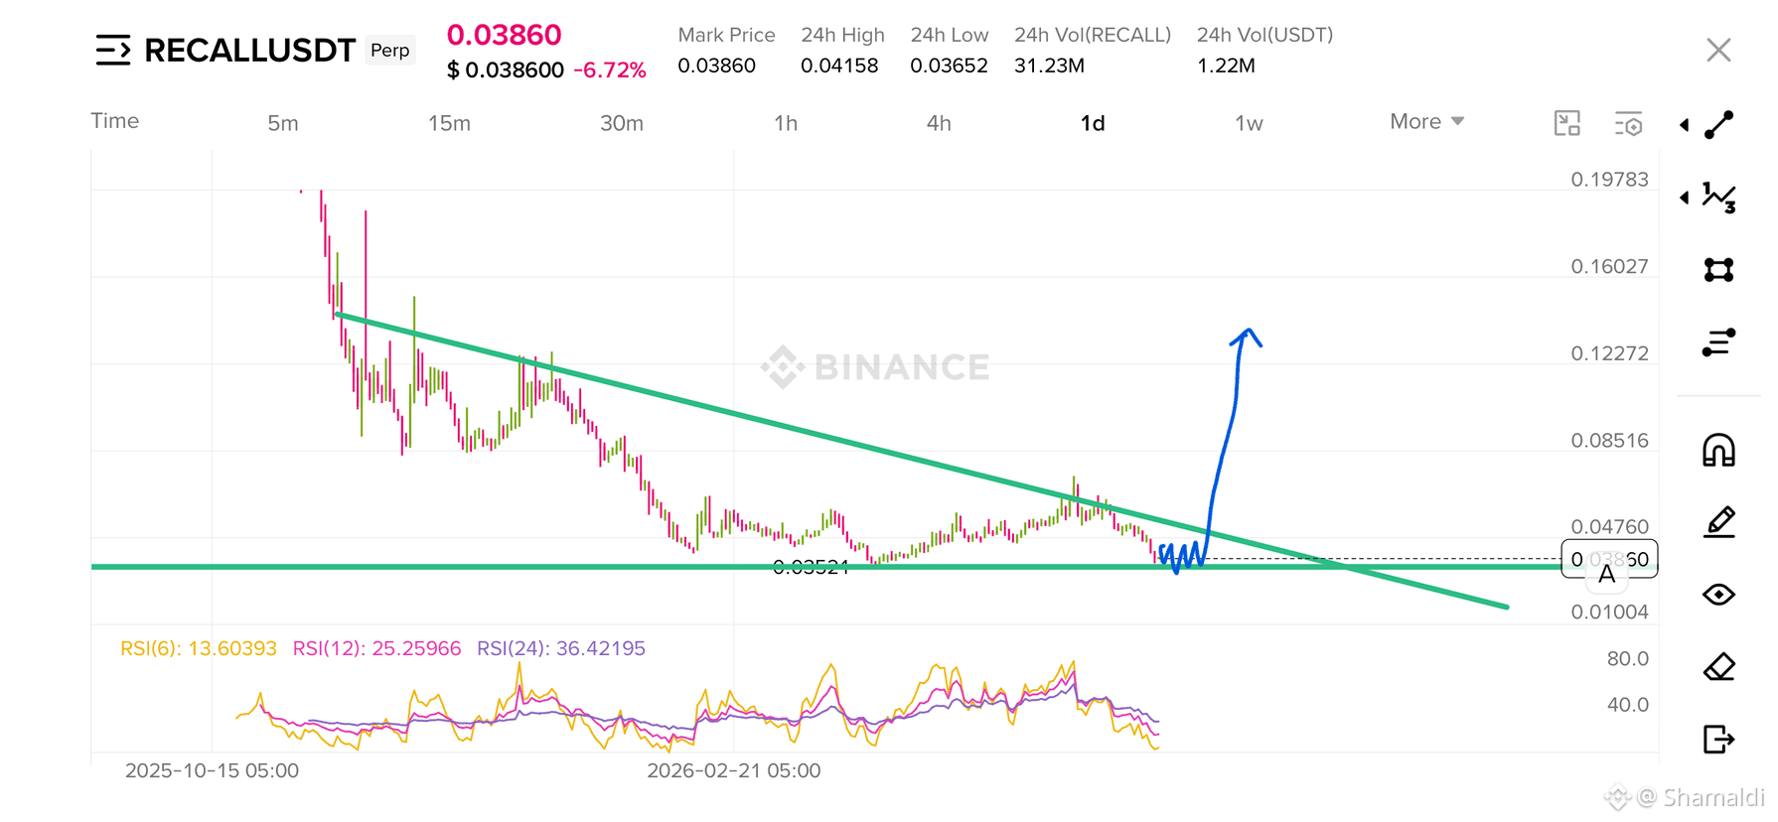Image resolution: width=1778 pixels, height=822 pixels.
Task: Select the eraser tool
Action: pyautogui.click(x=1719, y=667)
